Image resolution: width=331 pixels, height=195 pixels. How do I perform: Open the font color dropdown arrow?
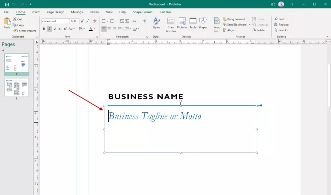click(x=95, y=29)
